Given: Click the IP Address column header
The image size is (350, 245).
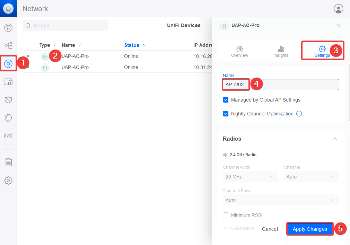Looking at the screenshot, I should pos(202,45).
